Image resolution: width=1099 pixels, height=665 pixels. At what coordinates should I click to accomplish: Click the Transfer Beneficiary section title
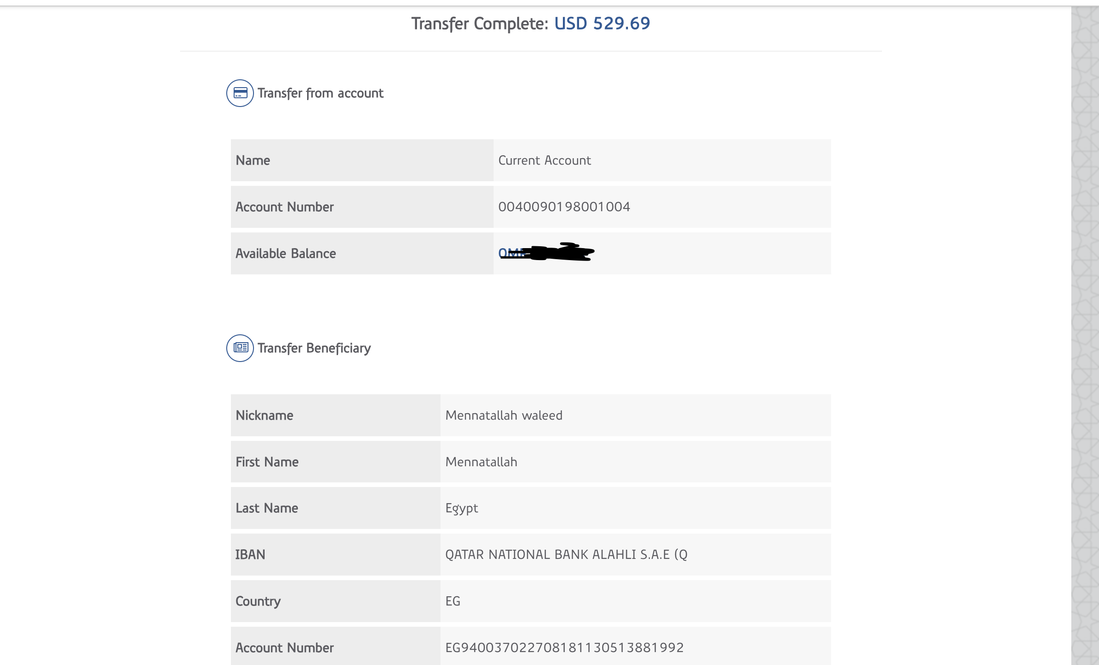click(314, 348)
